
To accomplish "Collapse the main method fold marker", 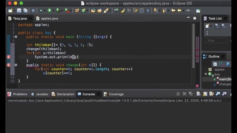I will click(16, 37).
